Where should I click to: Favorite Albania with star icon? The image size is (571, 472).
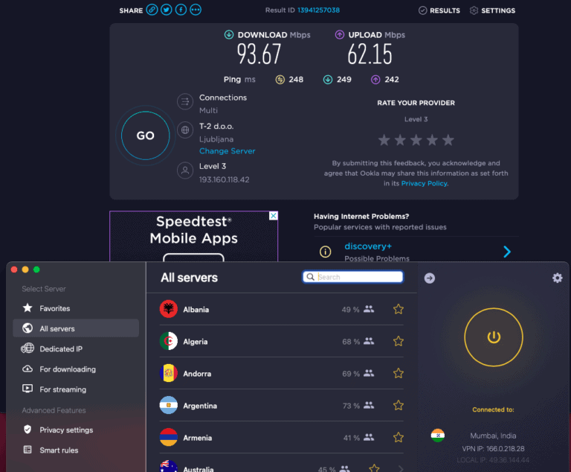pos(399,309)
